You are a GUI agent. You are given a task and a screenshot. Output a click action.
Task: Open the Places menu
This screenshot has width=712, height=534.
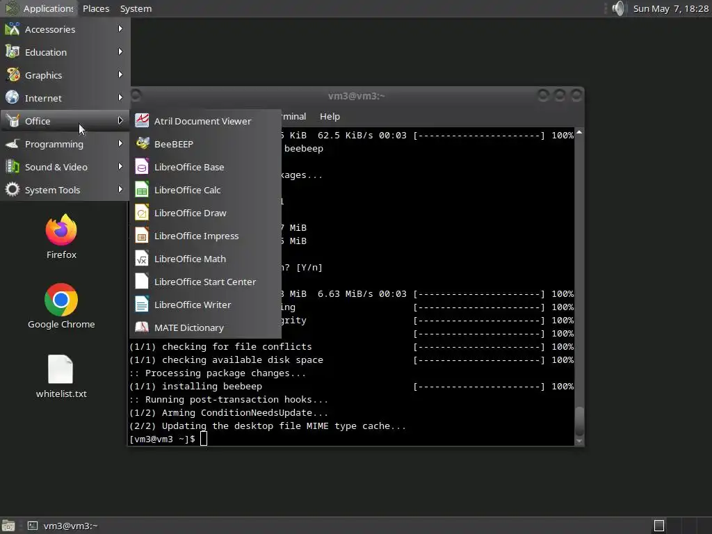point(96,8)
